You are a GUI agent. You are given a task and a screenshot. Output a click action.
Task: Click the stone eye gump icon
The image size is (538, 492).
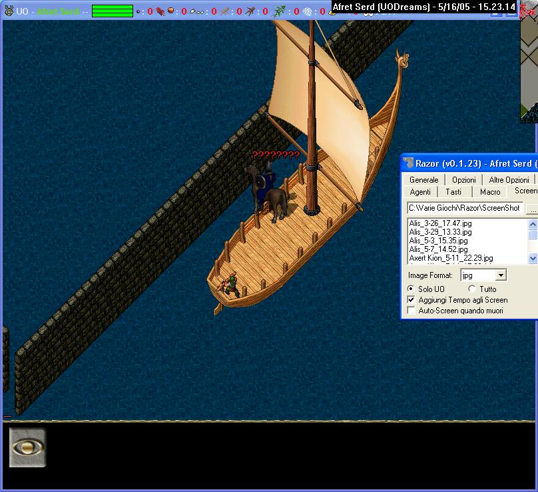27,447
